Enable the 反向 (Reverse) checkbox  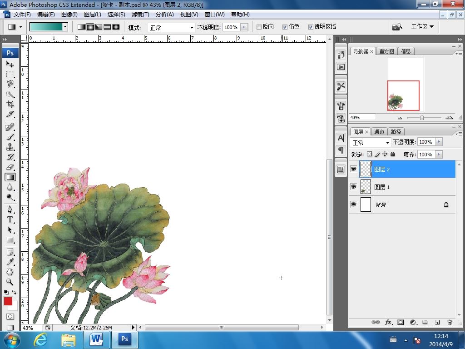click(259, 27)
